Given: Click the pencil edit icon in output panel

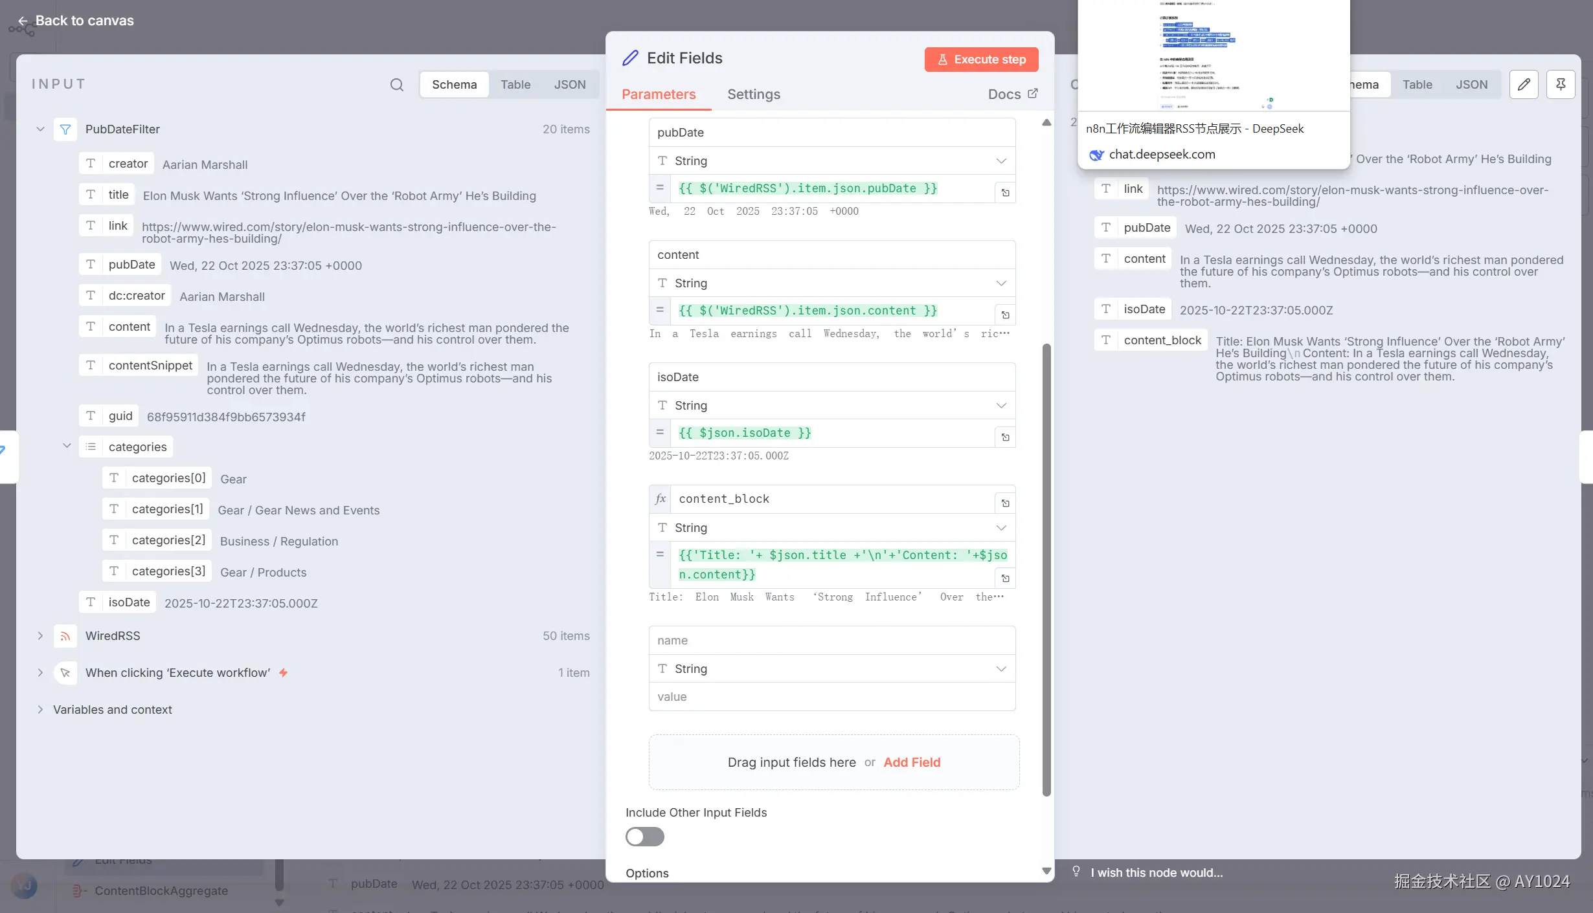Looking at the screenshot, I should [x=1524, y=85].
